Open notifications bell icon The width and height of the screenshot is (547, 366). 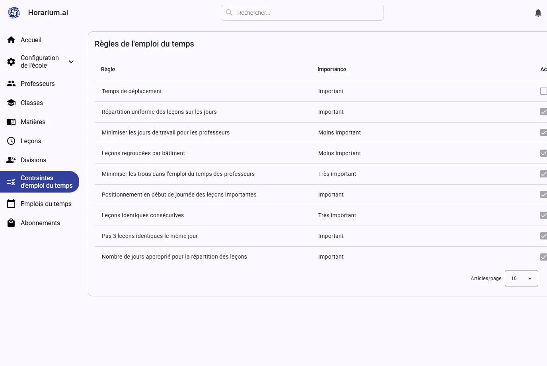pyautogui.click(x=538, y=13)
